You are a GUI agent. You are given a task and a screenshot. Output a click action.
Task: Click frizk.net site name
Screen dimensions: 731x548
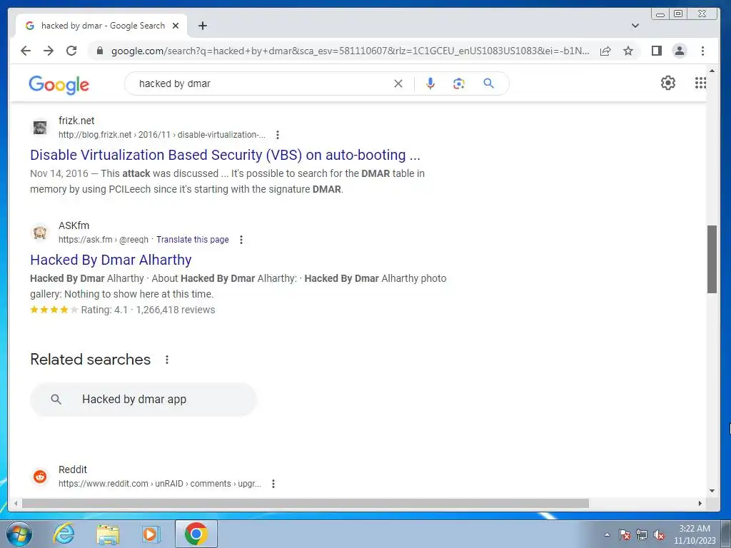point(76,121)
